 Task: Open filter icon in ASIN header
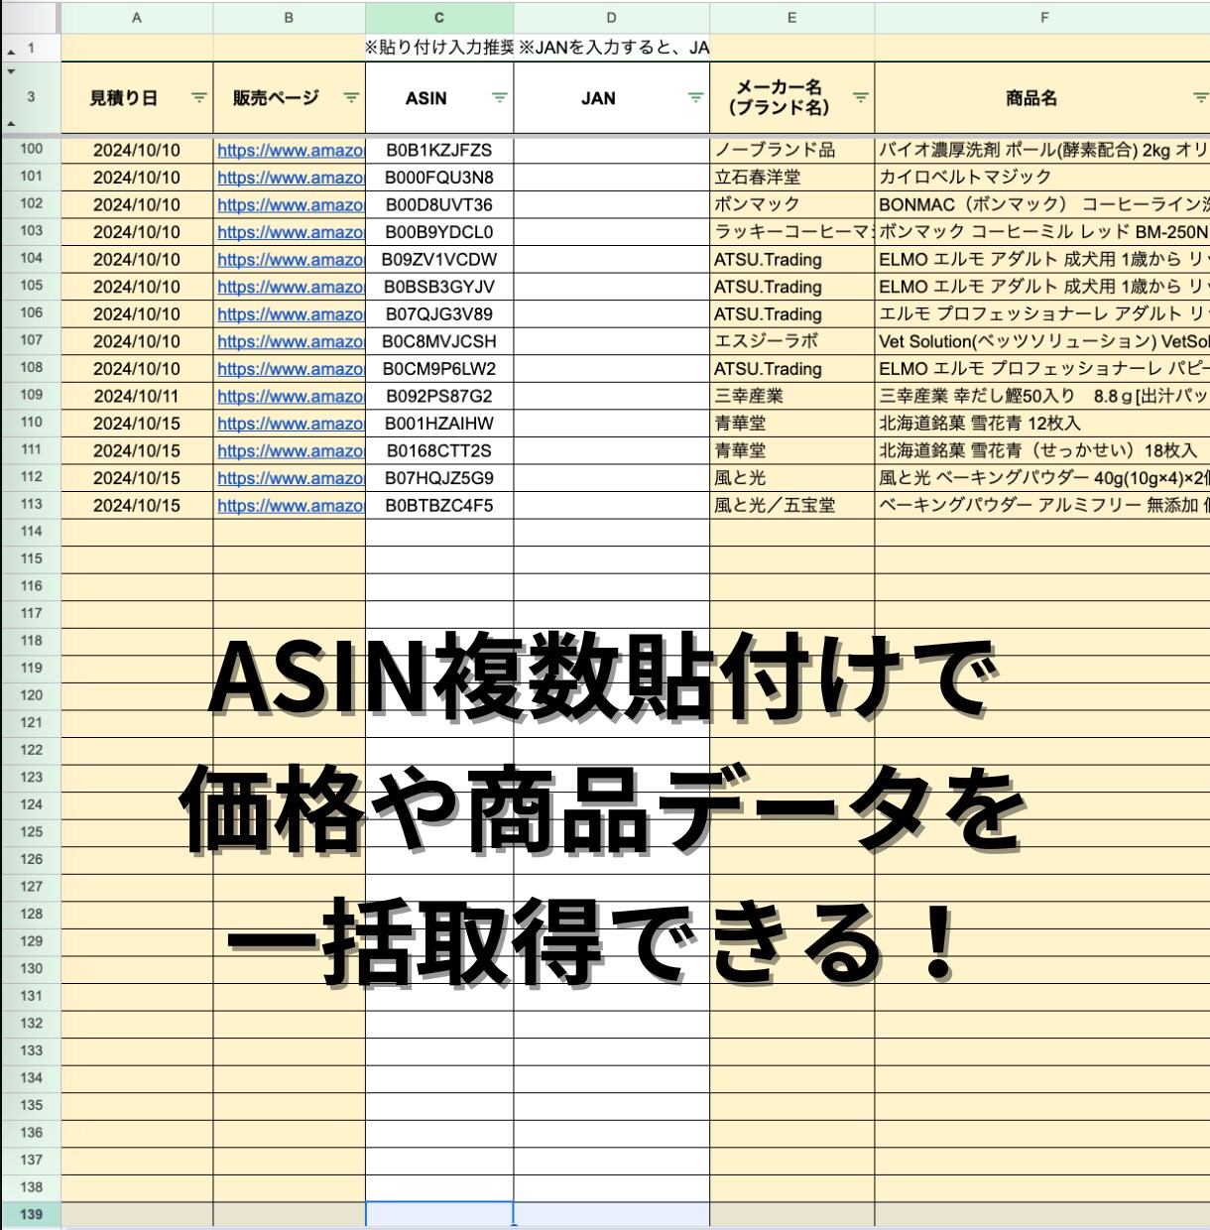pyautogui.click(x=500, y=98)
